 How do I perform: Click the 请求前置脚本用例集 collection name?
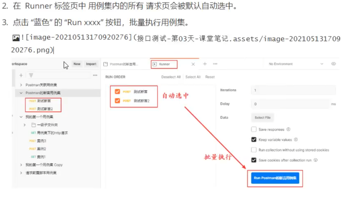pos(41,173)
